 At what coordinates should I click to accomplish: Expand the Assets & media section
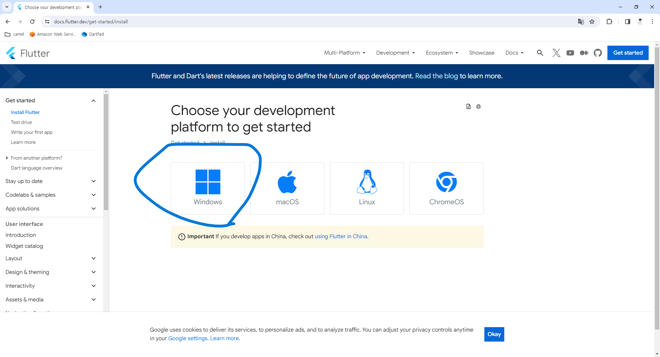pos(93,300)
